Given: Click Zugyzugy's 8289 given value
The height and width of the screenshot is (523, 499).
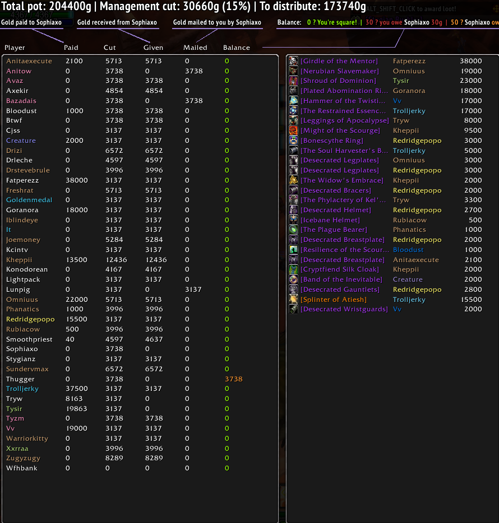Looking at the screenshot, I should pyautogui.click(x=154, y=458).
